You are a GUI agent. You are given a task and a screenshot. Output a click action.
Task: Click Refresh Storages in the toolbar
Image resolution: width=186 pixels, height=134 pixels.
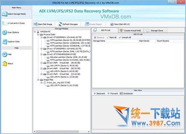[68, 24]
